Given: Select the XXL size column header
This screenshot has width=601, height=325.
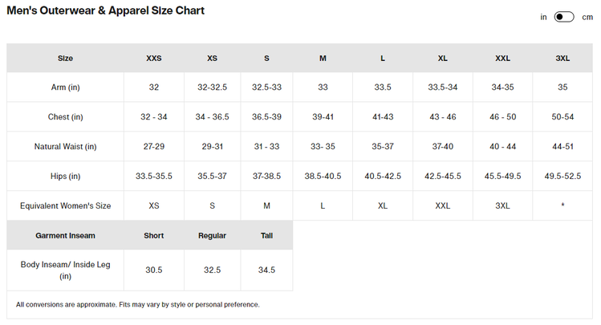Looking at the screenshot, I should tap(503, 58).
